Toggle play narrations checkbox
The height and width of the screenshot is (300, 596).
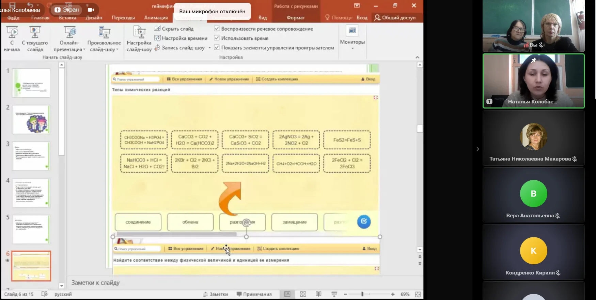click(217, 29)
